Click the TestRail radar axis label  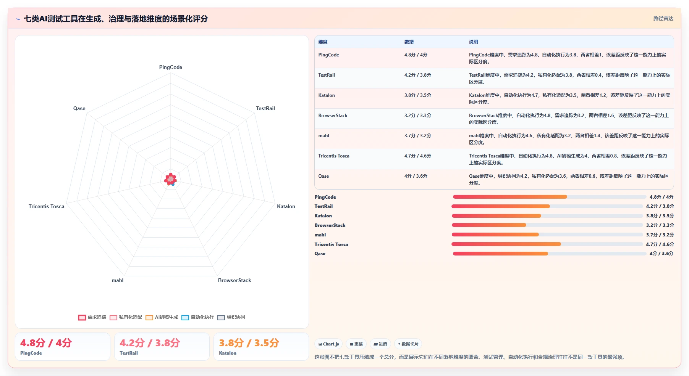click(x=265, y=108)
